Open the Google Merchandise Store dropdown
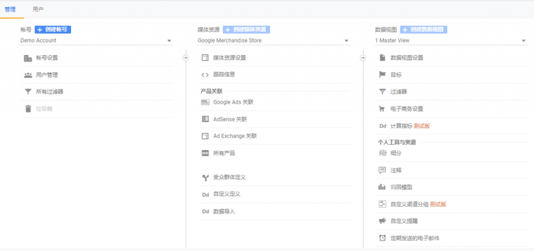This screenshot has height=251, width=534. (274, 41)
